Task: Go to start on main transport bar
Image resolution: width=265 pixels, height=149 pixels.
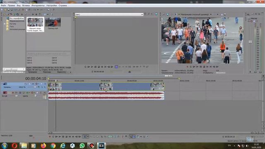Action: tap(70, 137)
